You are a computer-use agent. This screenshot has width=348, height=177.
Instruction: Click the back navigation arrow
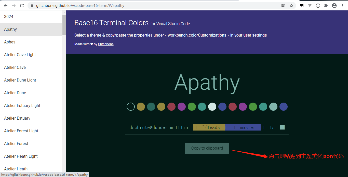[5, 5]
